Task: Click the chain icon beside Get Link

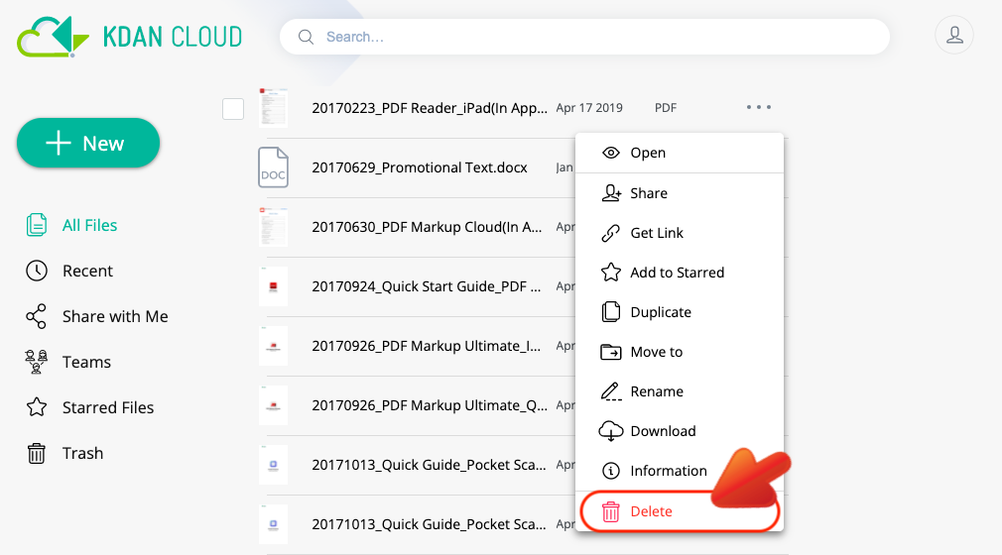Action: (611, 233)
